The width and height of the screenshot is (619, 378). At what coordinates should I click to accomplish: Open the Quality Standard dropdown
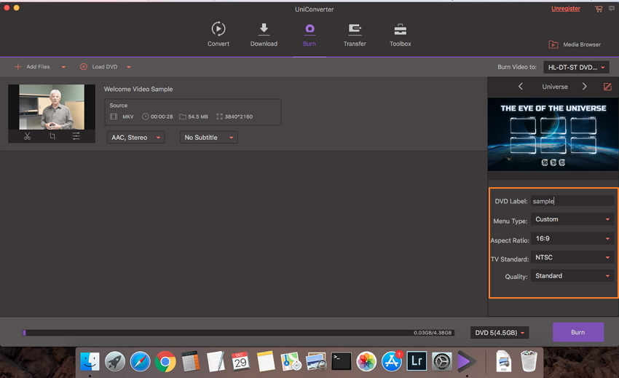[x=572, y=276]
